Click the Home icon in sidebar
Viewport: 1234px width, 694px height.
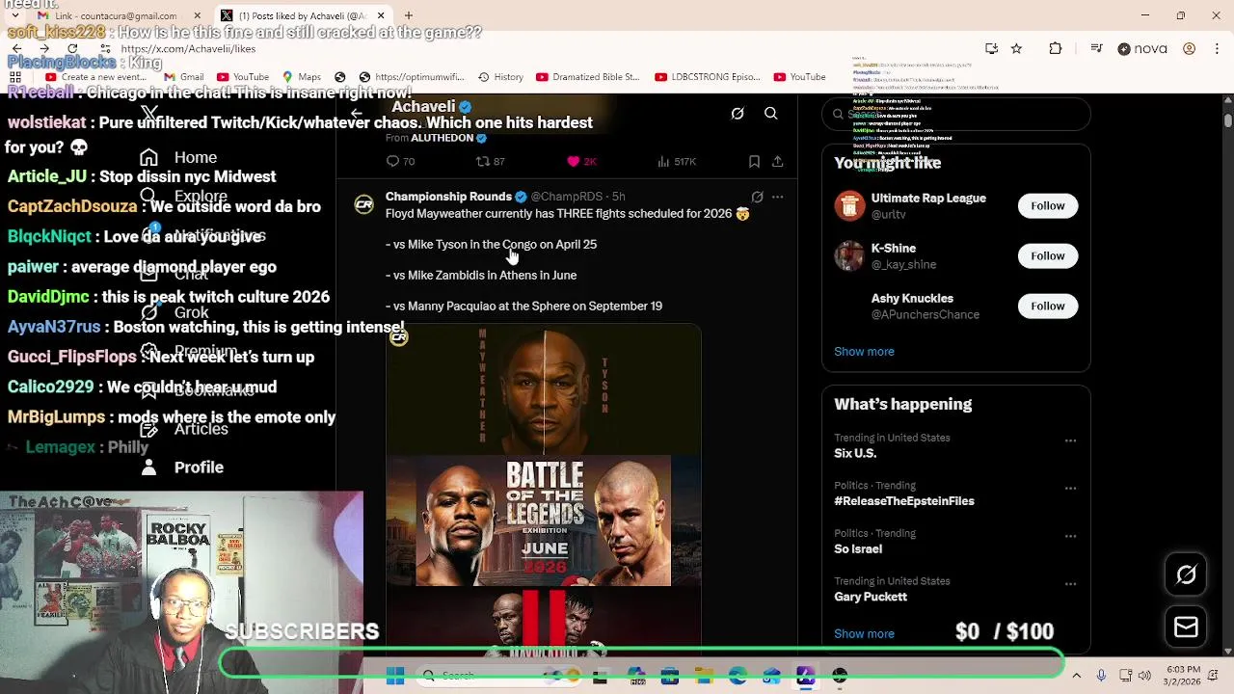coord(148,158)
